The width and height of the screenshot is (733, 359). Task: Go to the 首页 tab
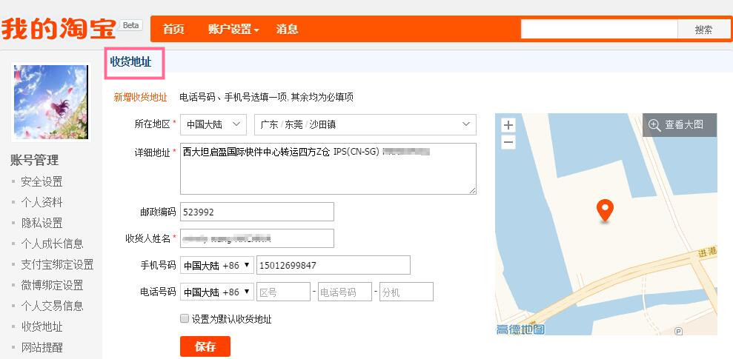point(173,30)
